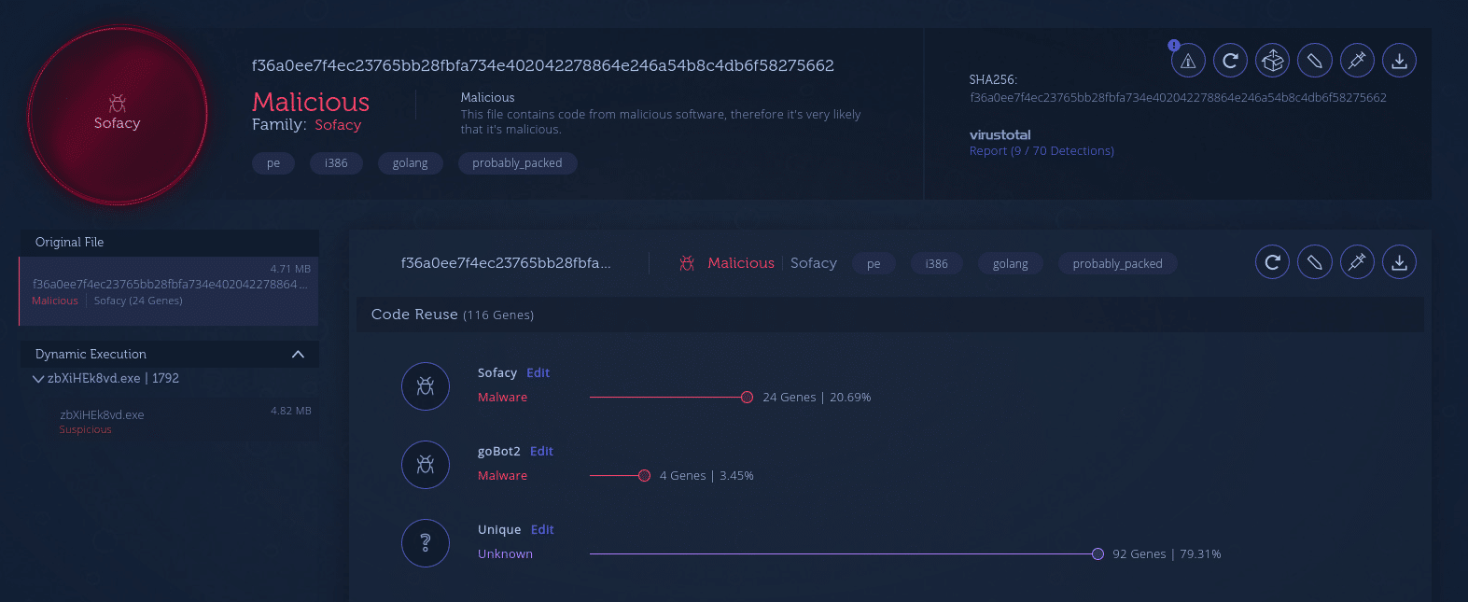This screenshot has height=602, width=1468.
Task: Click the bug icon beside goBot2 entry
Action: click(426, 465)
